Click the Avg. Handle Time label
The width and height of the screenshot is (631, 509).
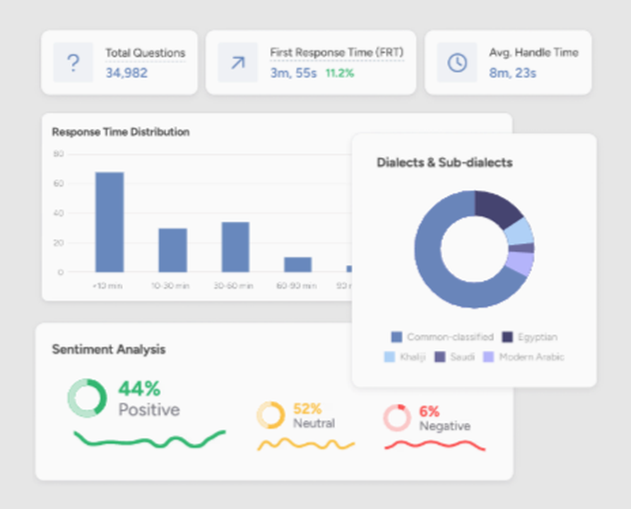tap(534, 52)
